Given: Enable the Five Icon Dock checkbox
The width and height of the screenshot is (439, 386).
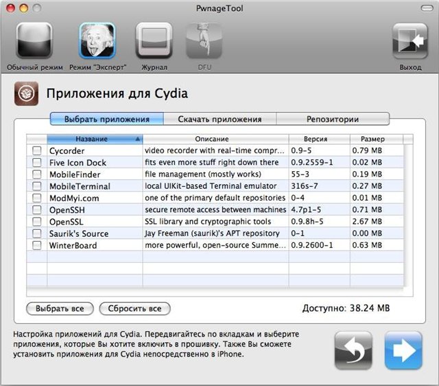Looking at the screenshot, I should [x=36, y=162].
